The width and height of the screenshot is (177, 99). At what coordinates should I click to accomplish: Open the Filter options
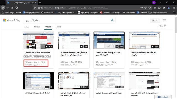(162, 26)
